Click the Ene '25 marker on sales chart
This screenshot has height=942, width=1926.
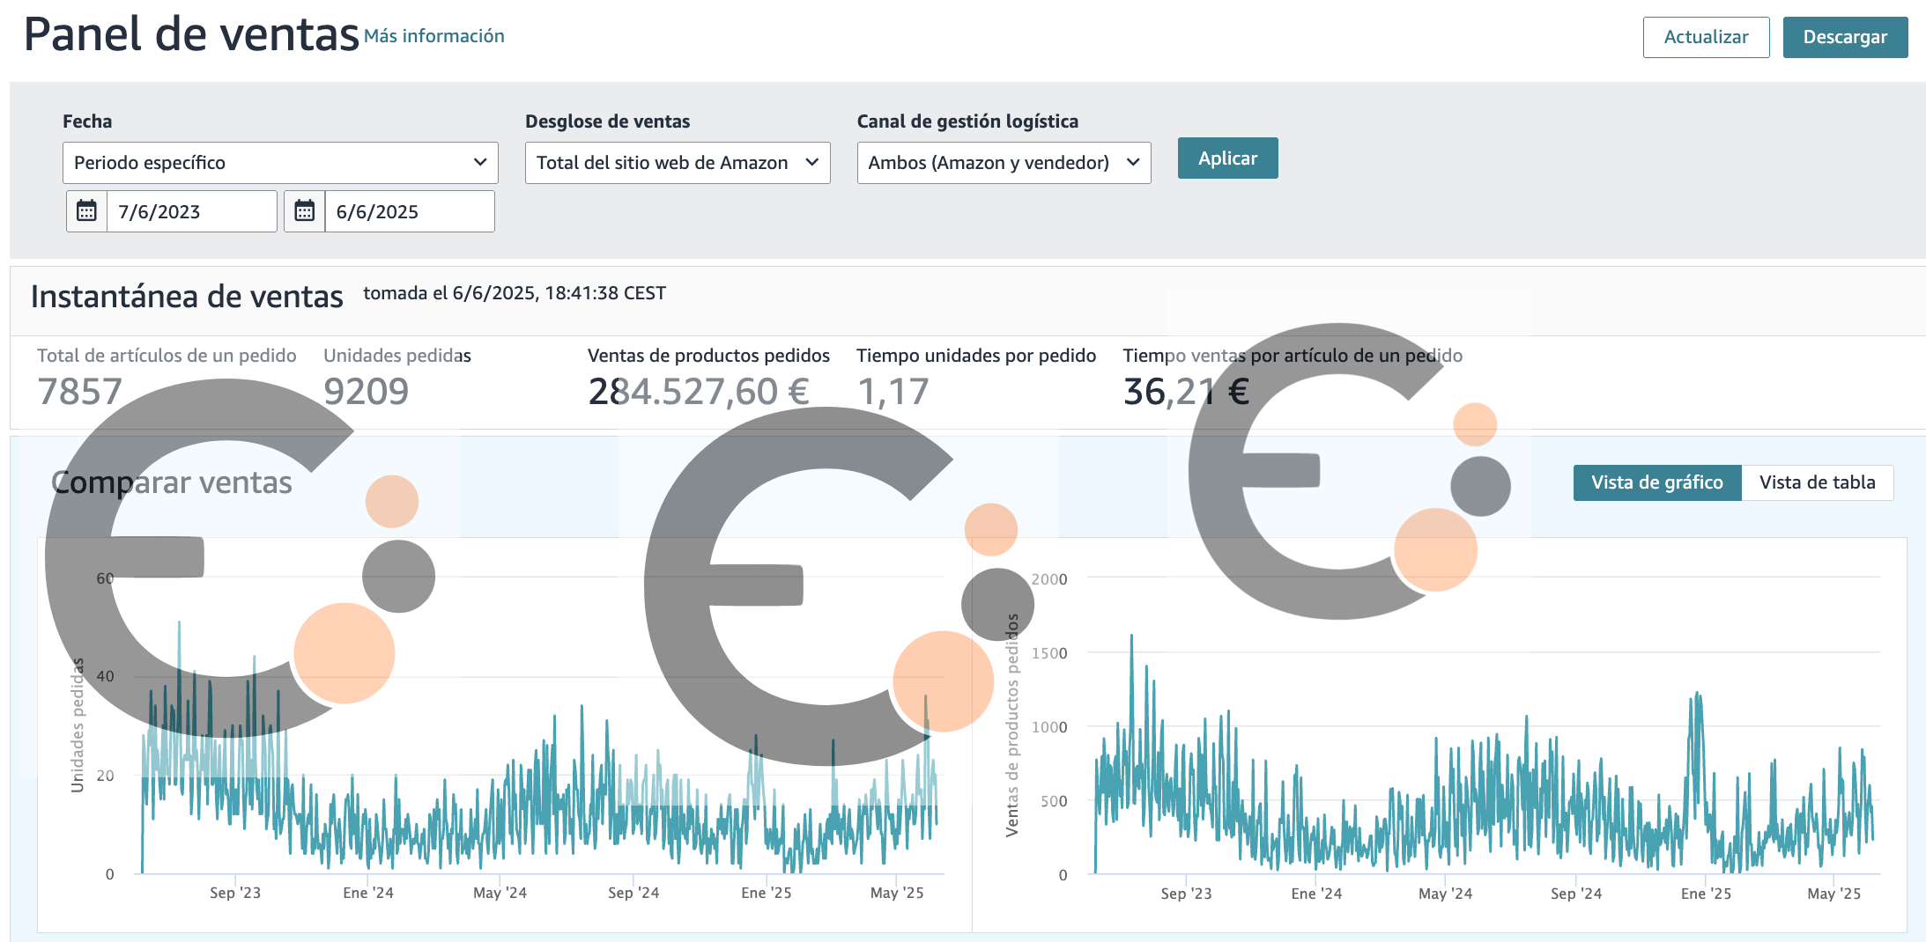pos(1706,894)
